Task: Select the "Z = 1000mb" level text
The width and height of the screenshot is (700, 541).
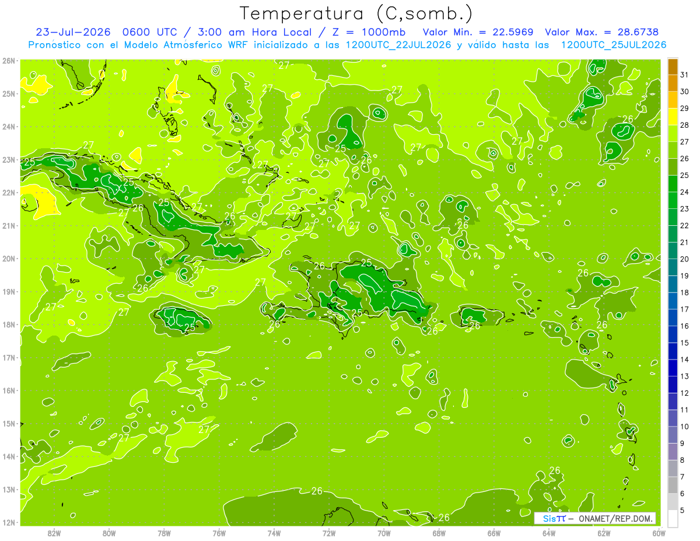Action: click(370, 32)
